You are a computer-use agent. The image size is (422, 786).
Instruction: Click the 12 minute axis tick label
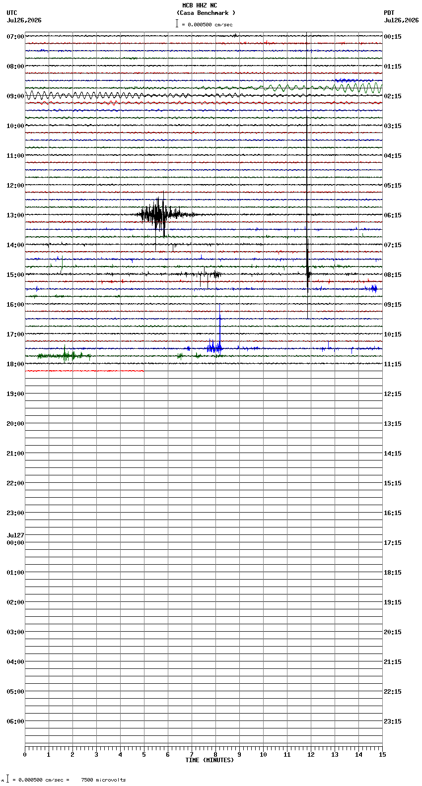pyautogui.click(x=311, y=755)
